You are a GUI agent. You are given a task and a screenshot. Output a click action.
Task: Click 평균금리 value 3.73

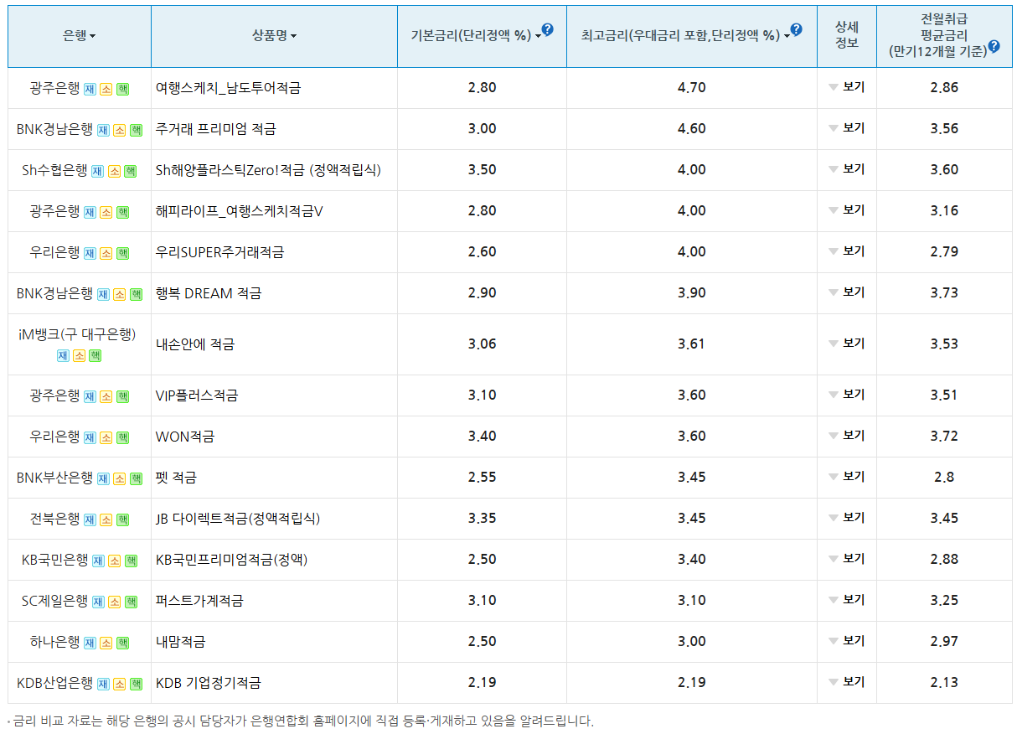[x=944, y=292]
